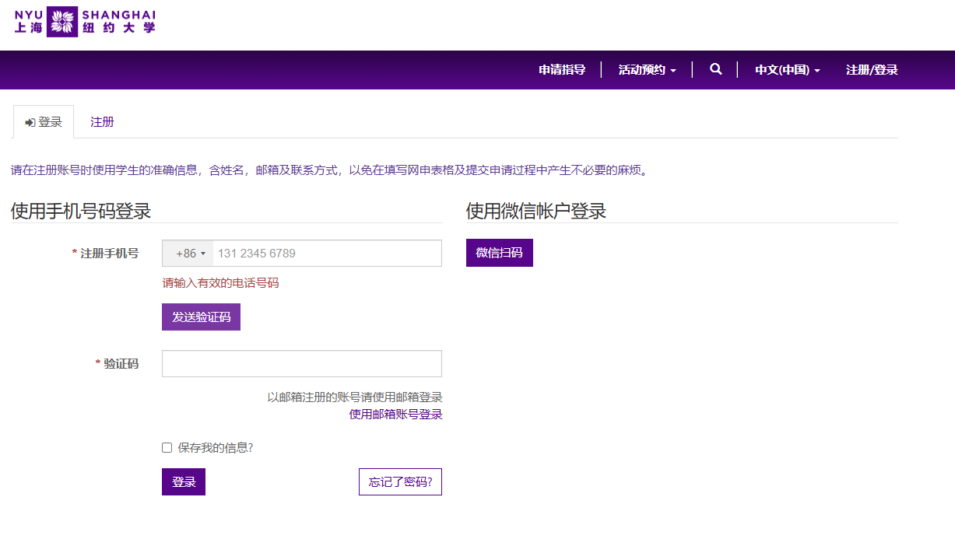The image size is (955, 539).
Task: Click the NYU Shanghai logo
Action: point(85,21)
